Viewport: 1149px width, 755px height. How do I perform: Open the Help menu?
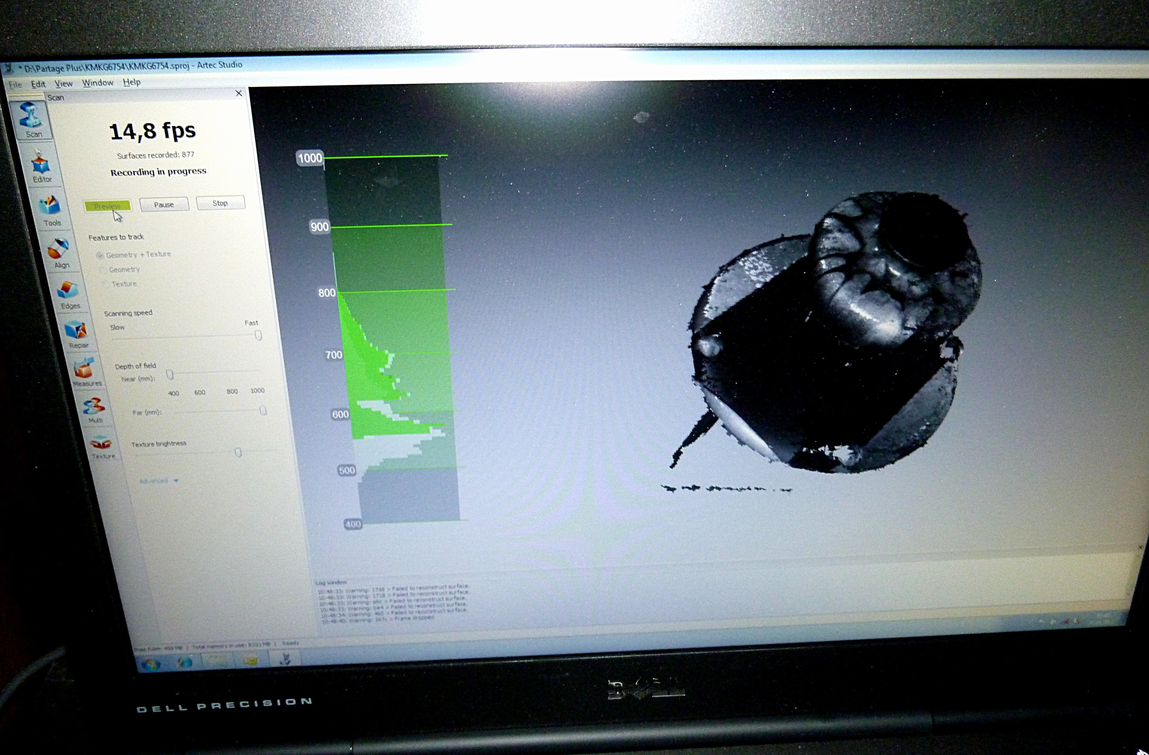point(131,82)
